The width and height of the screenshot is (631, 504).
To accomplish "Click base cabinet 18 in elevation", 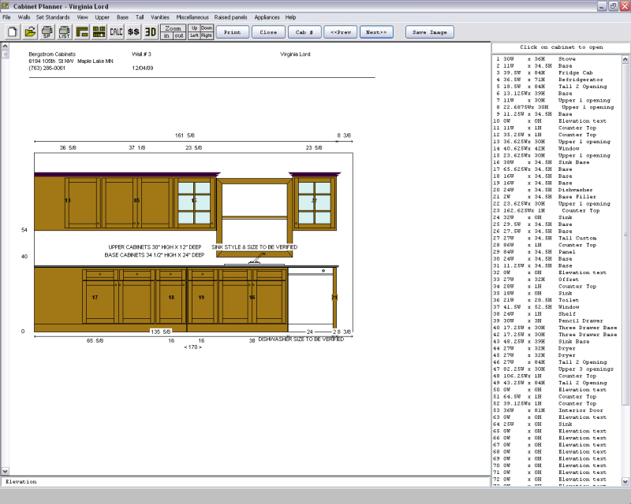I will point(171,298).
